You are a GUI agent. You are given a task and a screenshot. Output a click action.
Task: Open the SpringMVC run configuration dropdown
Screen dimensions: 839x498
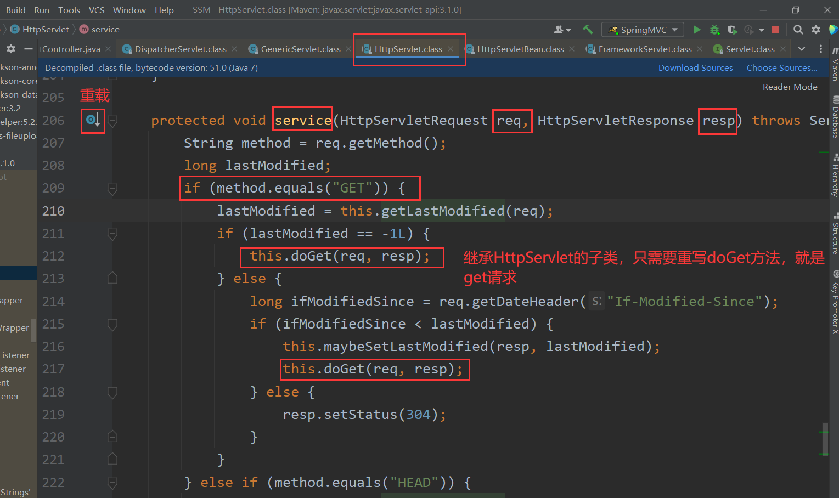click(x=643, y=30)
